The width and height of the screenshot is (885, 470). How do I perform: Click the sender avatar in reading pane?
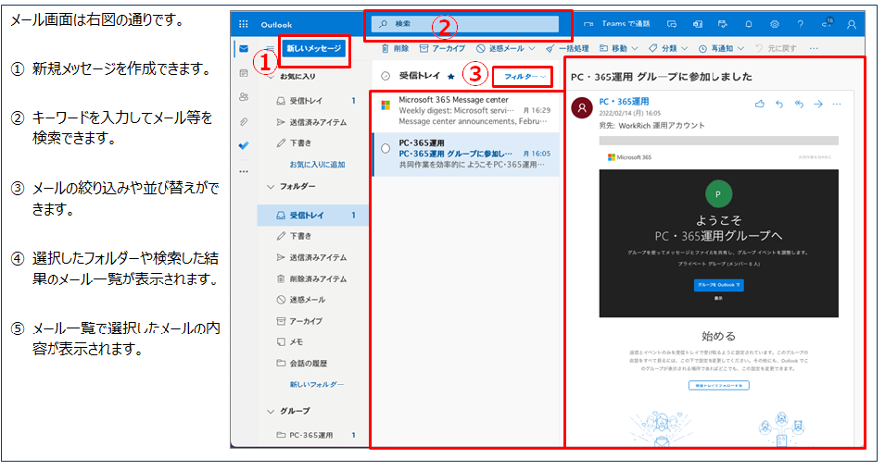click(582, 107)
